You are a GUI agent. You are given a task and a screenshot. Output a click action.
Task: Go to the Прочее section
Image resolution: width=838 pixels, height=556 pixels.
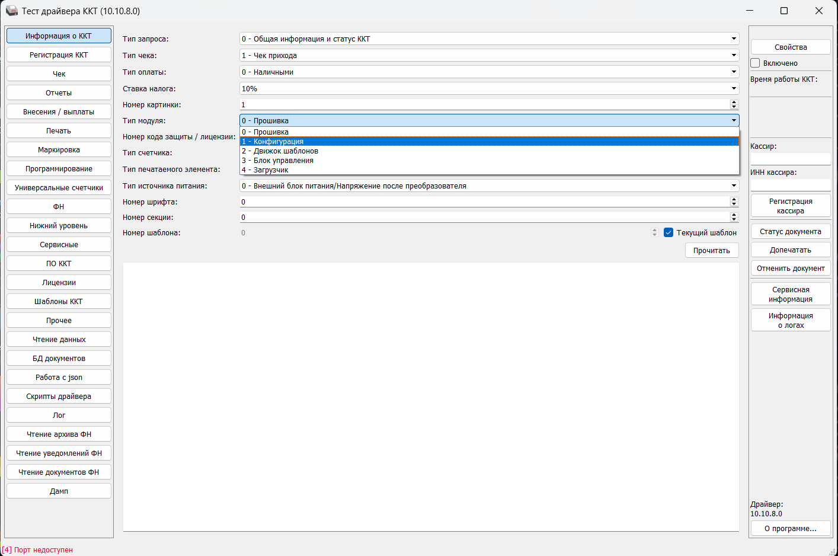click(x=59, y=320)
